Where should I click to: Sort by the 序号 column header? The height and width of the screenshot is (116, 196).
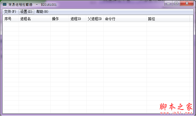(11, 19)
